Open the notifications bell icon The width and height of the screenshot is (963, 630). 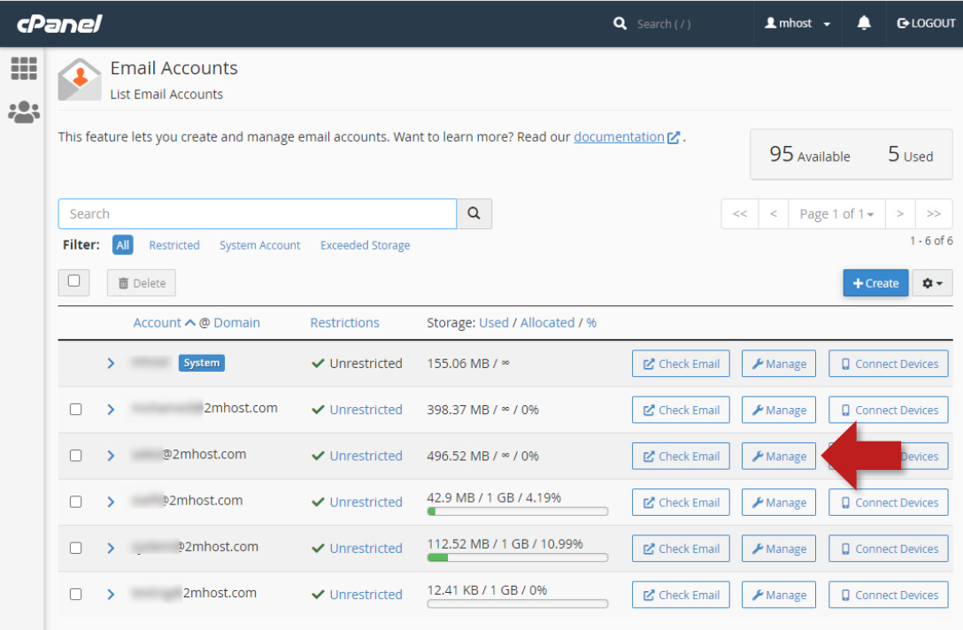click(864, 24)
